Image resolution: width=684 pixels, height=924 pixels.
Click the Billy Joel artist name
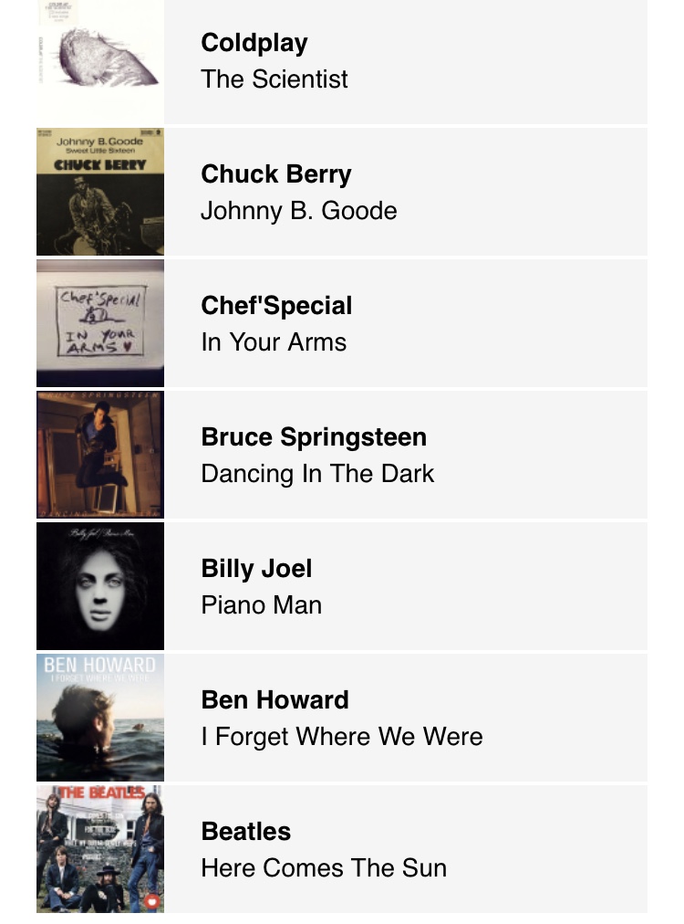point(256,569)
